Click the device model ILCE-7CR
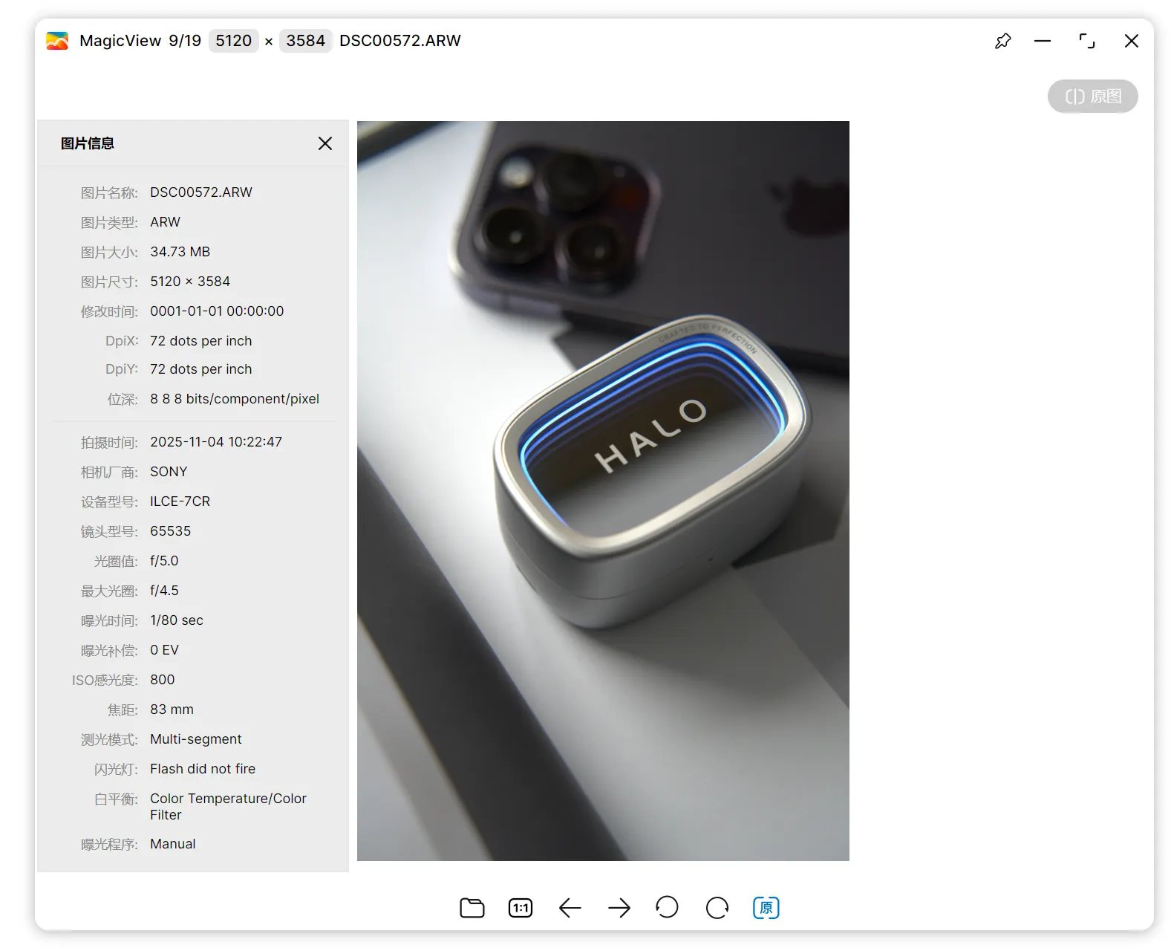The width and height of the screenshot is (1171, 948). [x=180, y=501]
